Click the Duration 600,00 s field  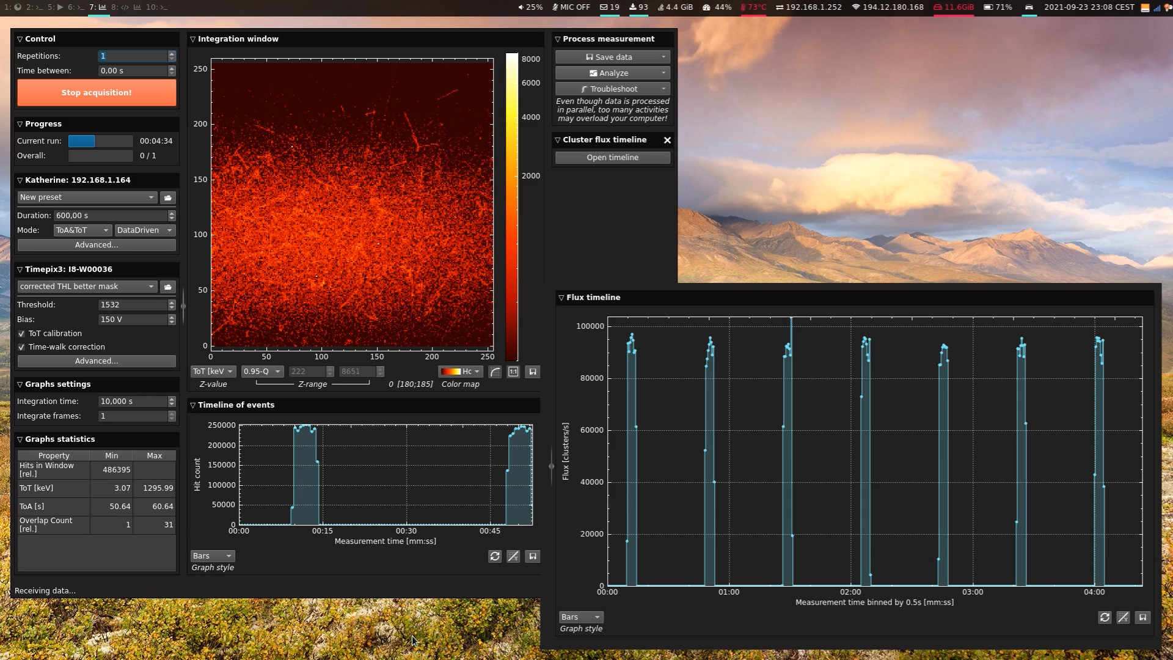[111, 216]
